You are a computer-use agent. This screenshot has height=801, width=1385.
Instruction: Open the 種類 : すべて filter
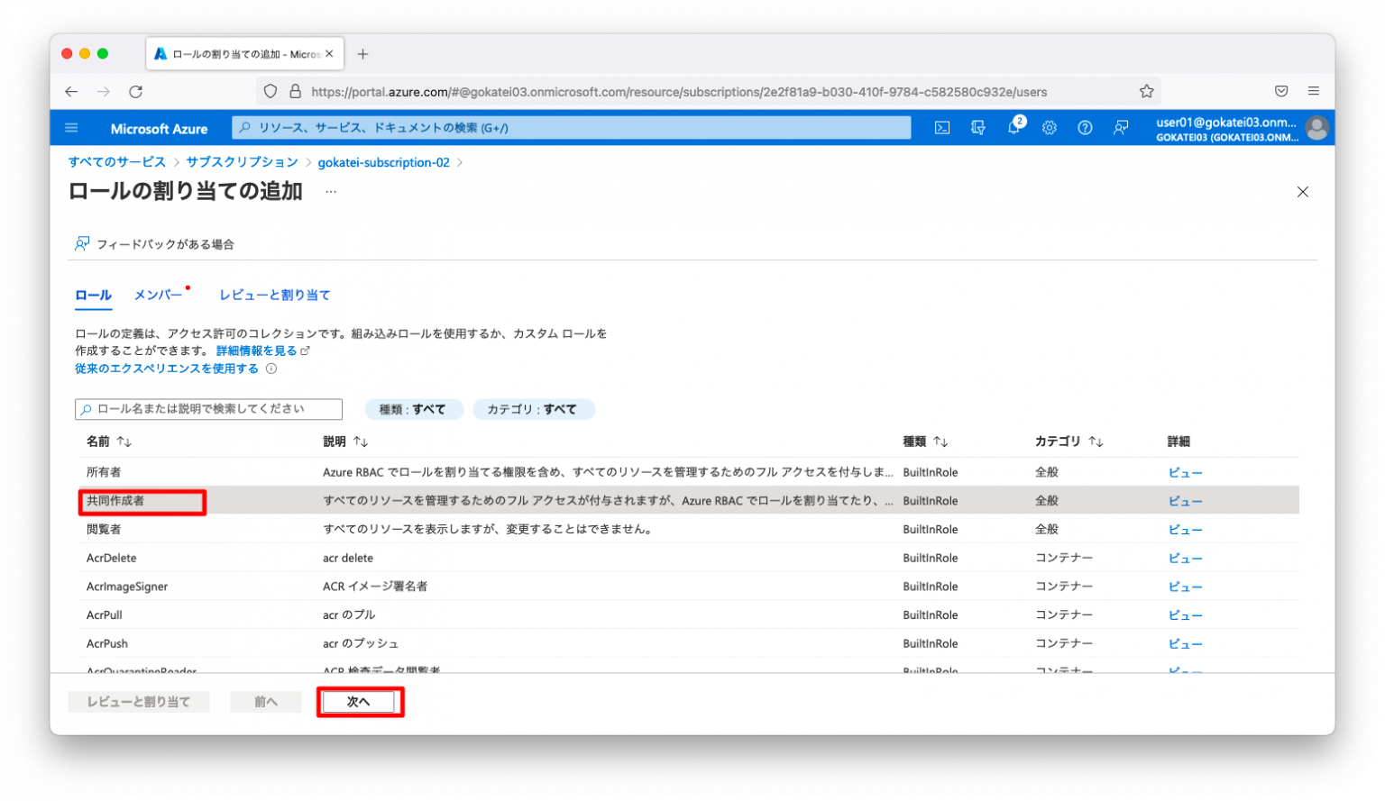coord(414,409)
